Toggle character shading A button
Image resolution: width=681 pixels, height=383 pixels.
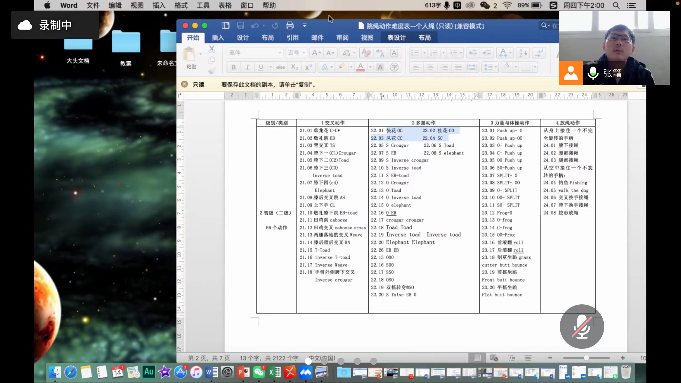pos(380,67)
